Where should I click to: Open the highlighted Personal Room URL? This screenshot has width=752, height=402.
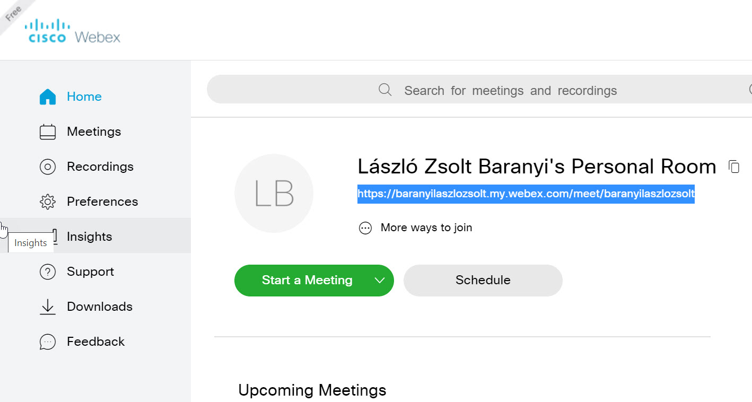526,194
